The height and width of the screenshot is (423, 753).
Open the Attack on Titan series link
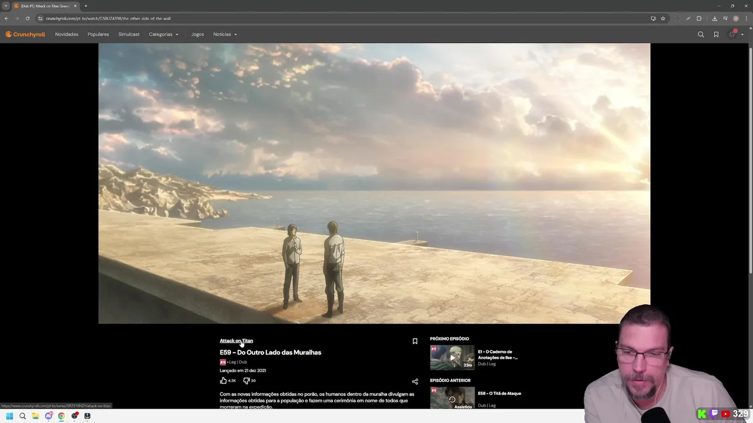(236, 341)
